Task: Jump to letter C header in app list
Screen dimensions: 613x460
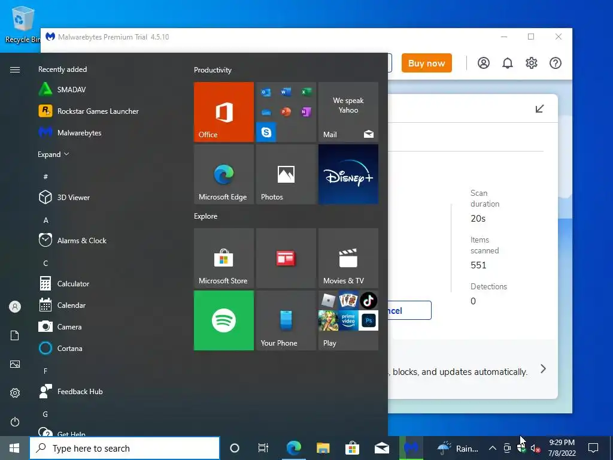Action: pos(45,264)
